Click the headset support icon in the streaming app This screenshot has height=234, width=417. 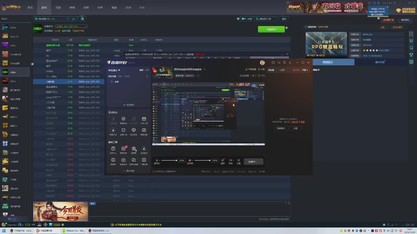279,62
